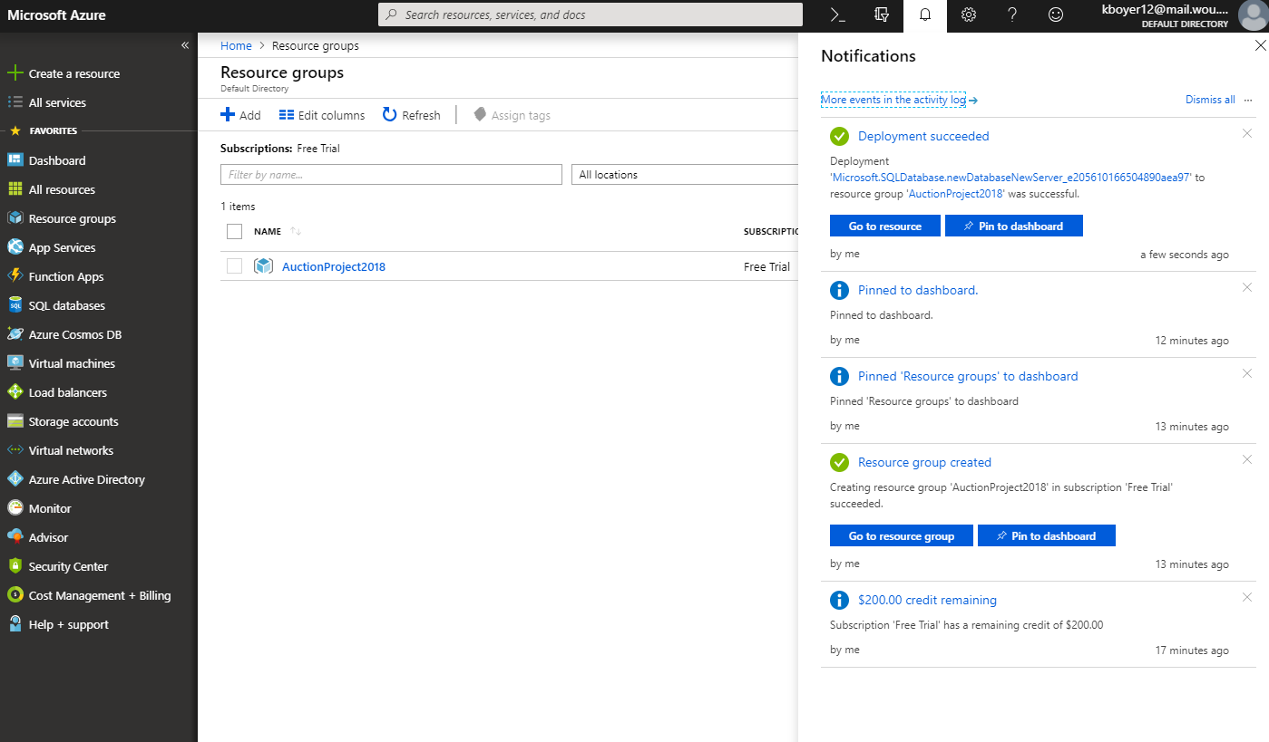Dismiss Pinned 'Resource groups' notification
The height and width of the screenshot is (742, 1269).
1247,373
